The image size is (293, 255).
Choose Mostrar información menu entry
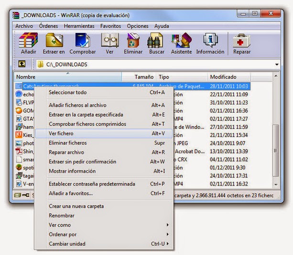104,171
